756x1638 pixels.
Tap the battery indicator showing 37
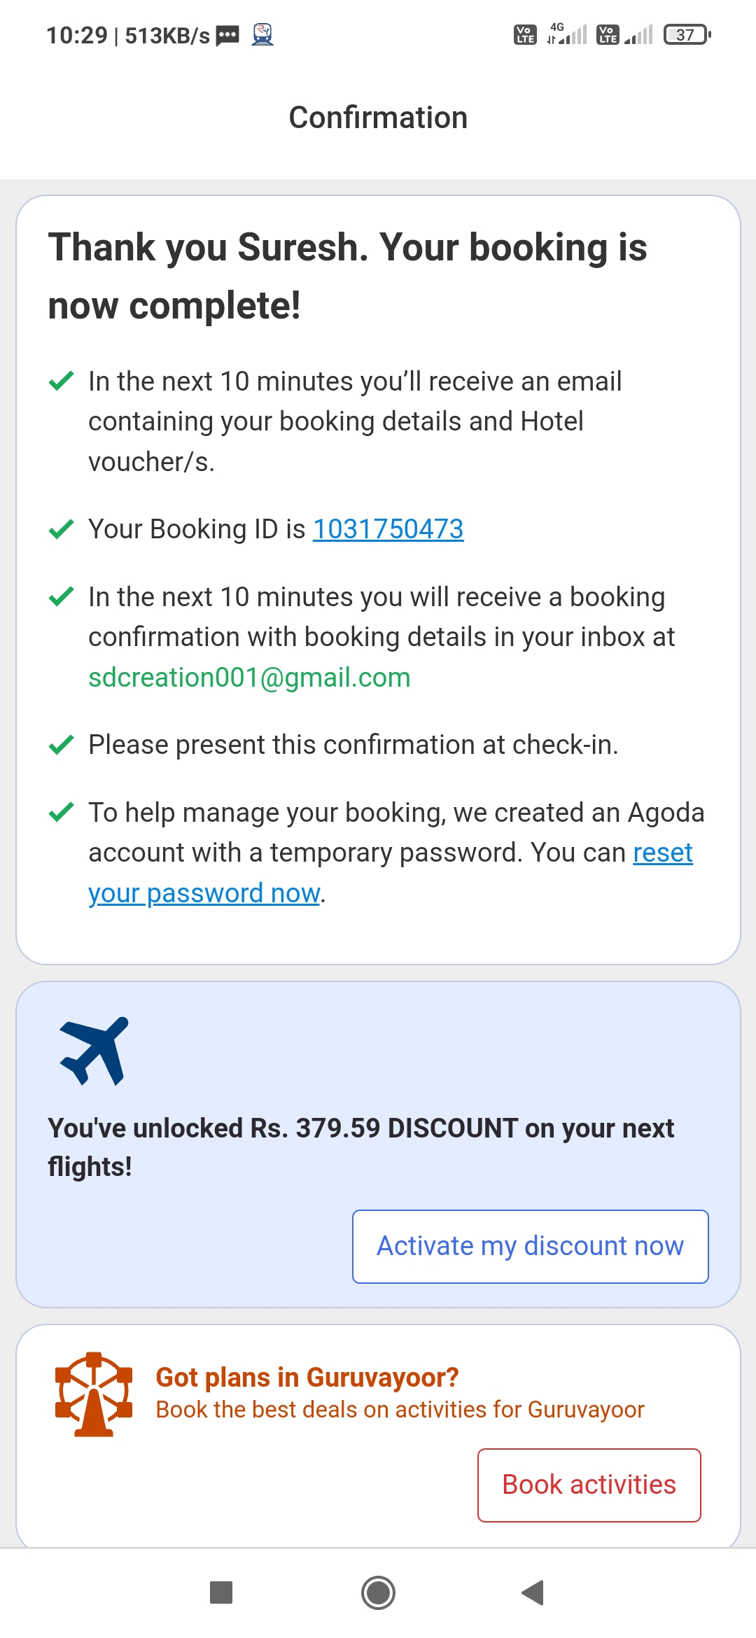click(x=687, y=34)
